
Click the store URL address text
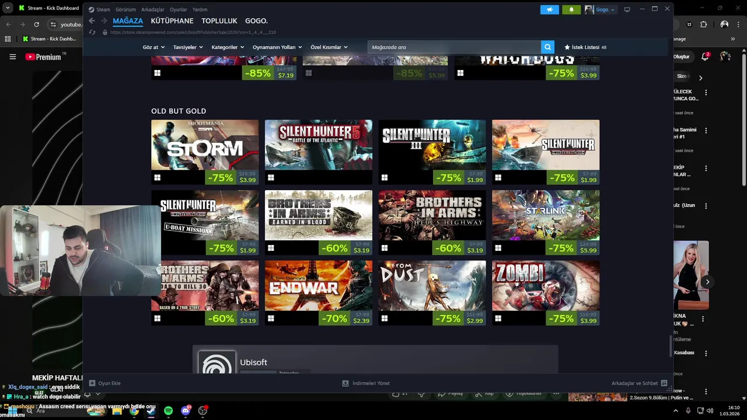pos(193,32)
